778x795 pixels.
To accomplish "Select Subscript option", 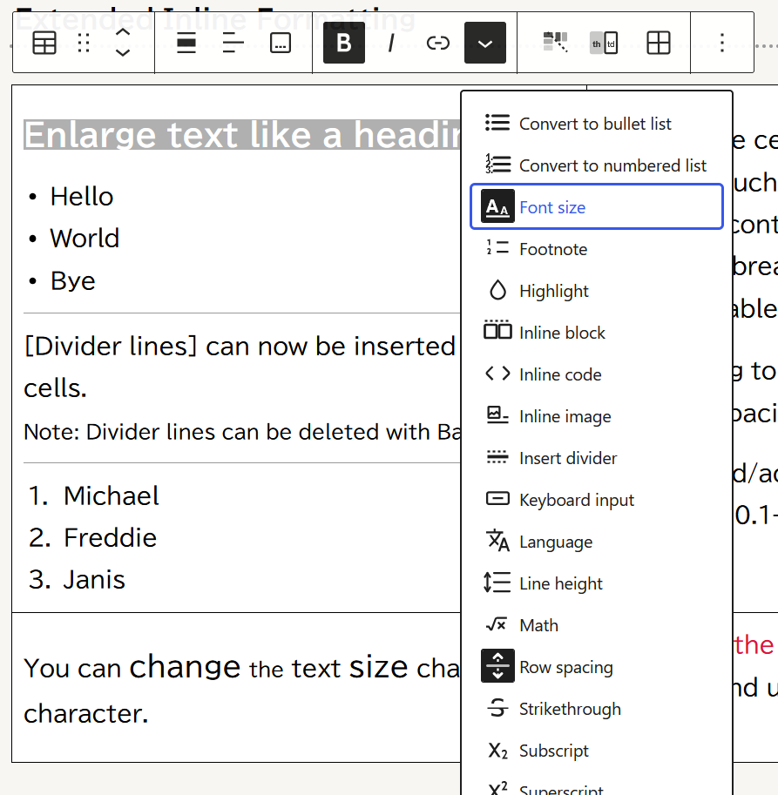I will [x=597, y=751].
